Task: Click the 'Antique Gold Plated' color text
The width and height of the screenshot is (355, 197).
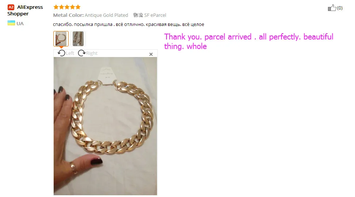Action: pyautogui.click(x=106, y=15)
